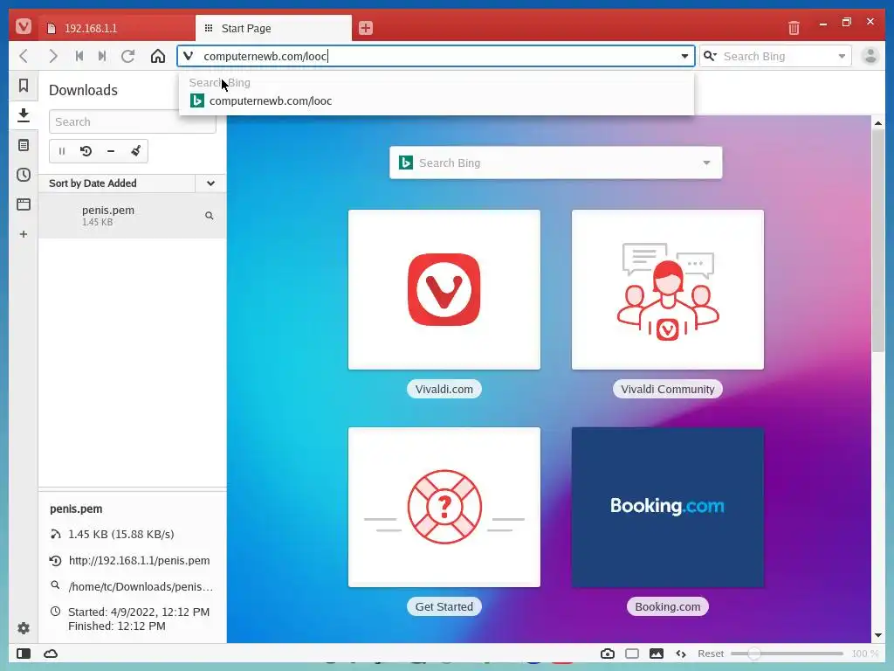
Task: Open the closed tabs trash can
Action: tap(794, 27)
